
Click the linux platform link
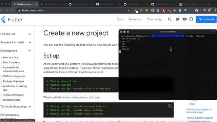tap(96, 97)
